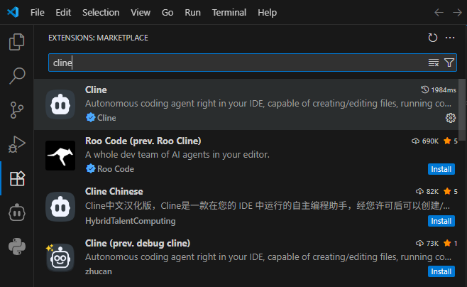Viewport: 467px width, 287px height.
Task: Refresh the extensions list
Action: (x=433, y=38)
